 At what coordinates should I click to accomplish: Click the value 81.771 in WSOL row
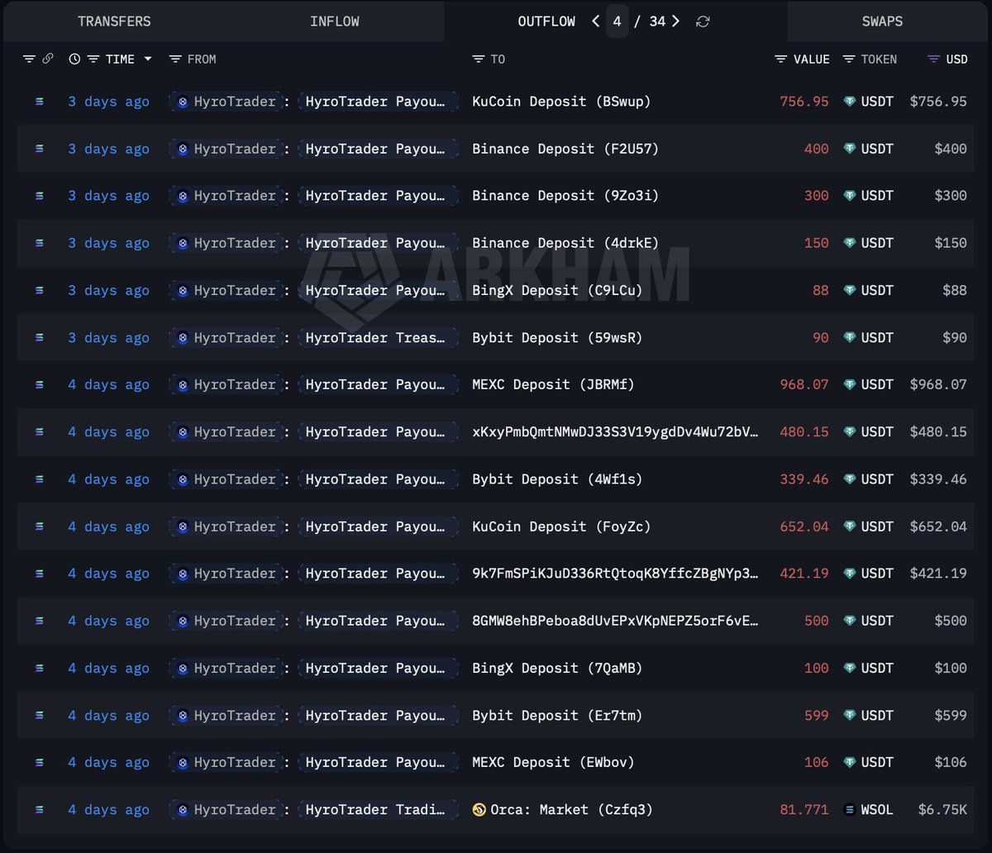click(804, 809)
